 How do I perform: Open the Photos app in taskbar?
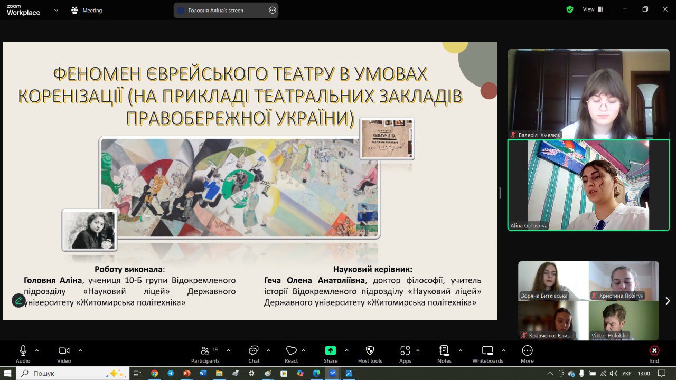coord(349,373)
